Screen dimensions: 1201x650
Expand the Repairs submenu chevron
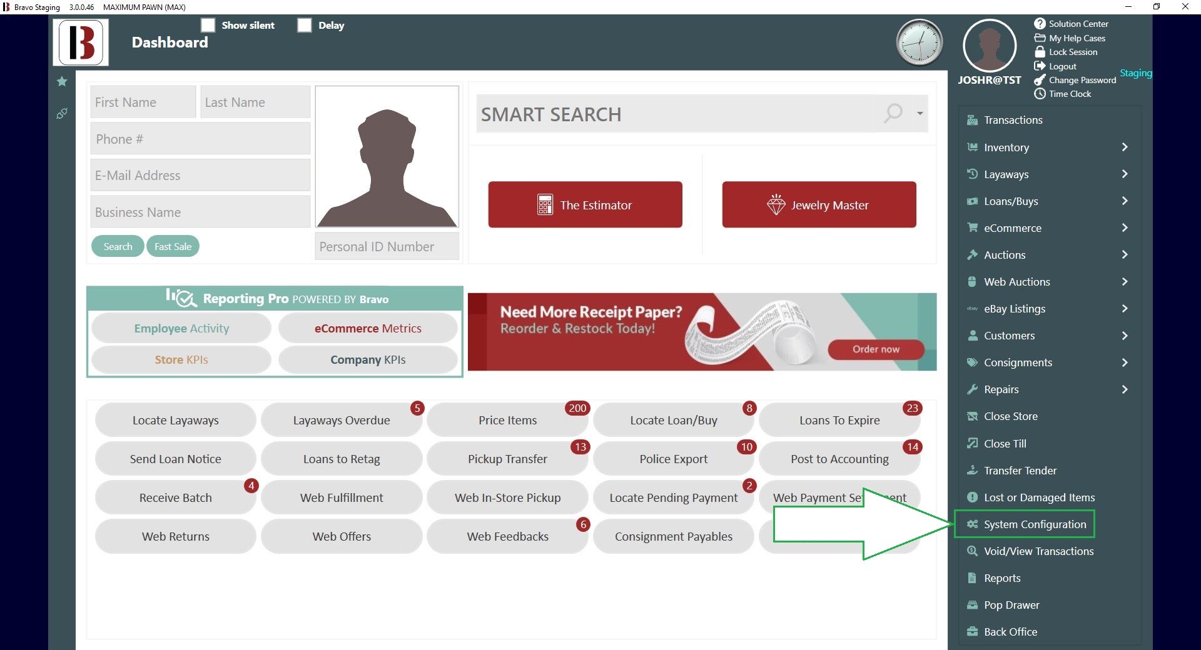coord(1125,389)
